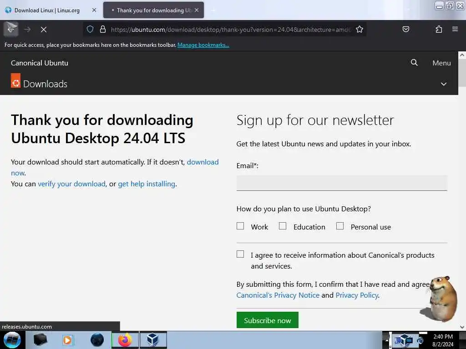The height and width of the screenshot is (349, 466).
Task: Click scrollbar down arrow
Action: point(462,327)
